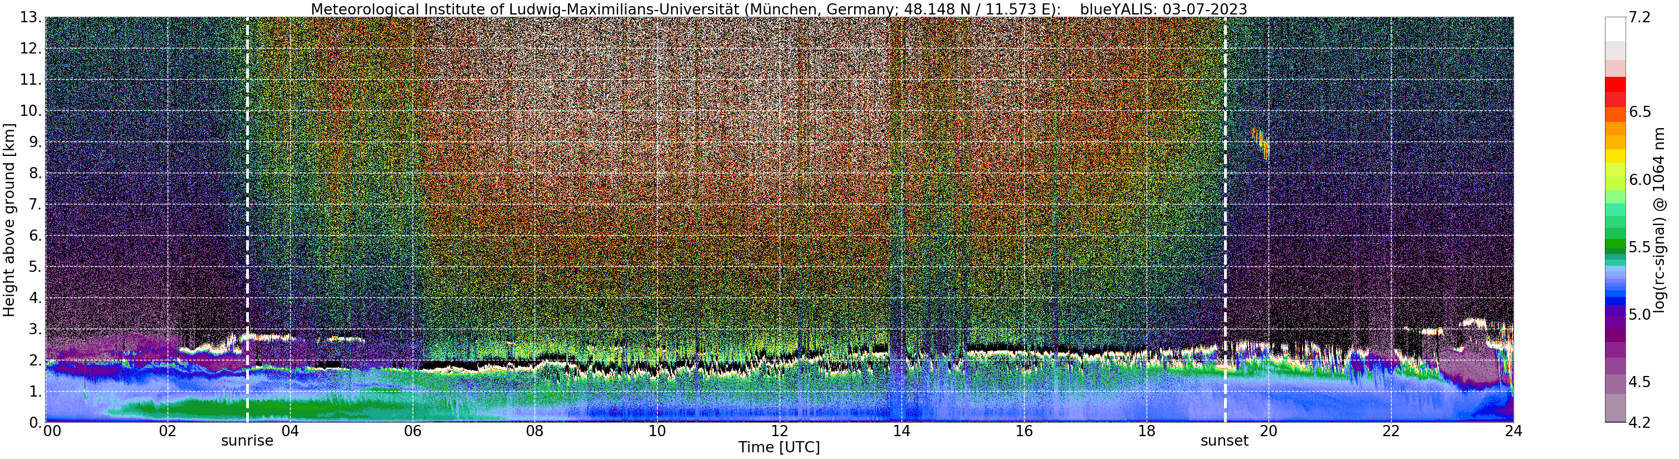Image resolution: width=1679 pixels, height=459 pixels.
Task: Click the dashed sunset line in the plot
Action: click(1225, 219)
